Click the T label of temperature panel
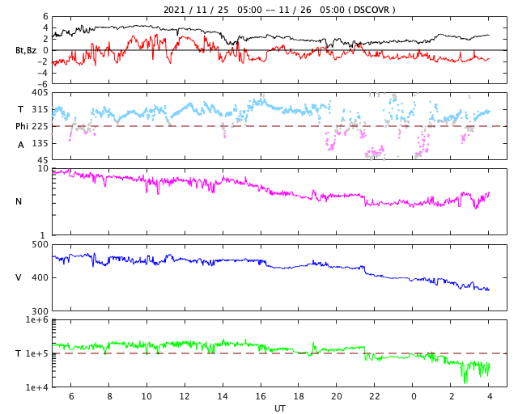Viewport: 518px width, 414px height. tap(19, 353)
